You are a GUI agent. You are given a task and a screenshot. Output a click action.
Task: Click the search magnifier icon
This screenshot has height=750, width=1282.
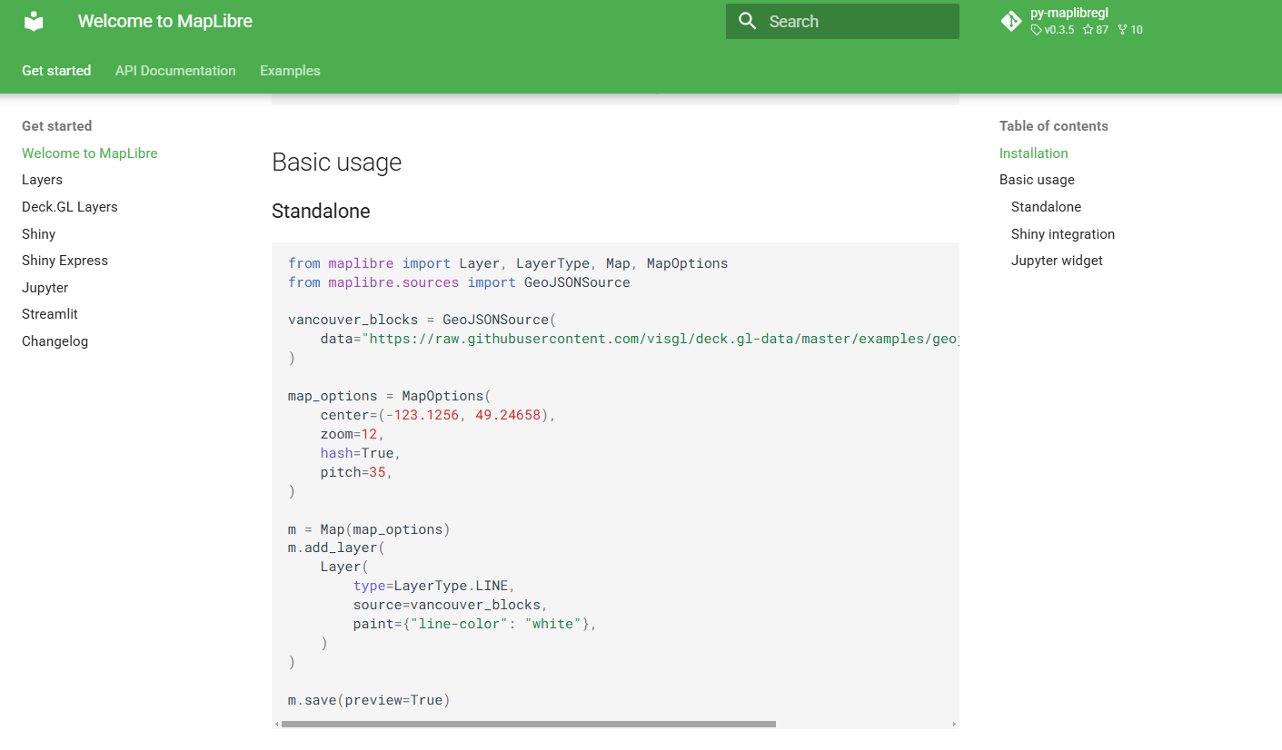pos(748,22)
